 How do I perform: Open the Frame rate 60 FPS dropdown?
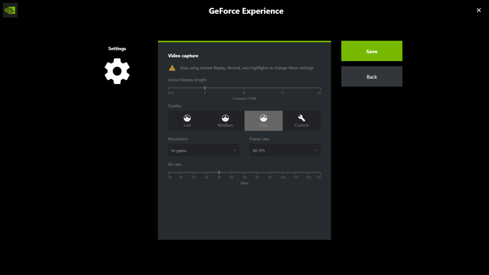pos(285,150)
